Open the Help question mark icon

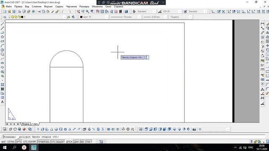[x=126, y=11]
